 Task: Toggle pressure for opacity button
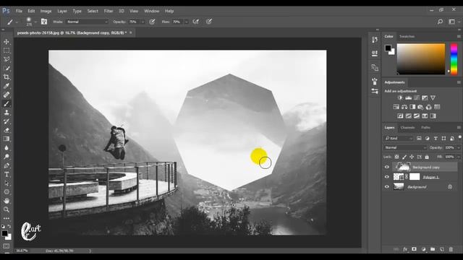pyautogui.click(x=152, y=22)
